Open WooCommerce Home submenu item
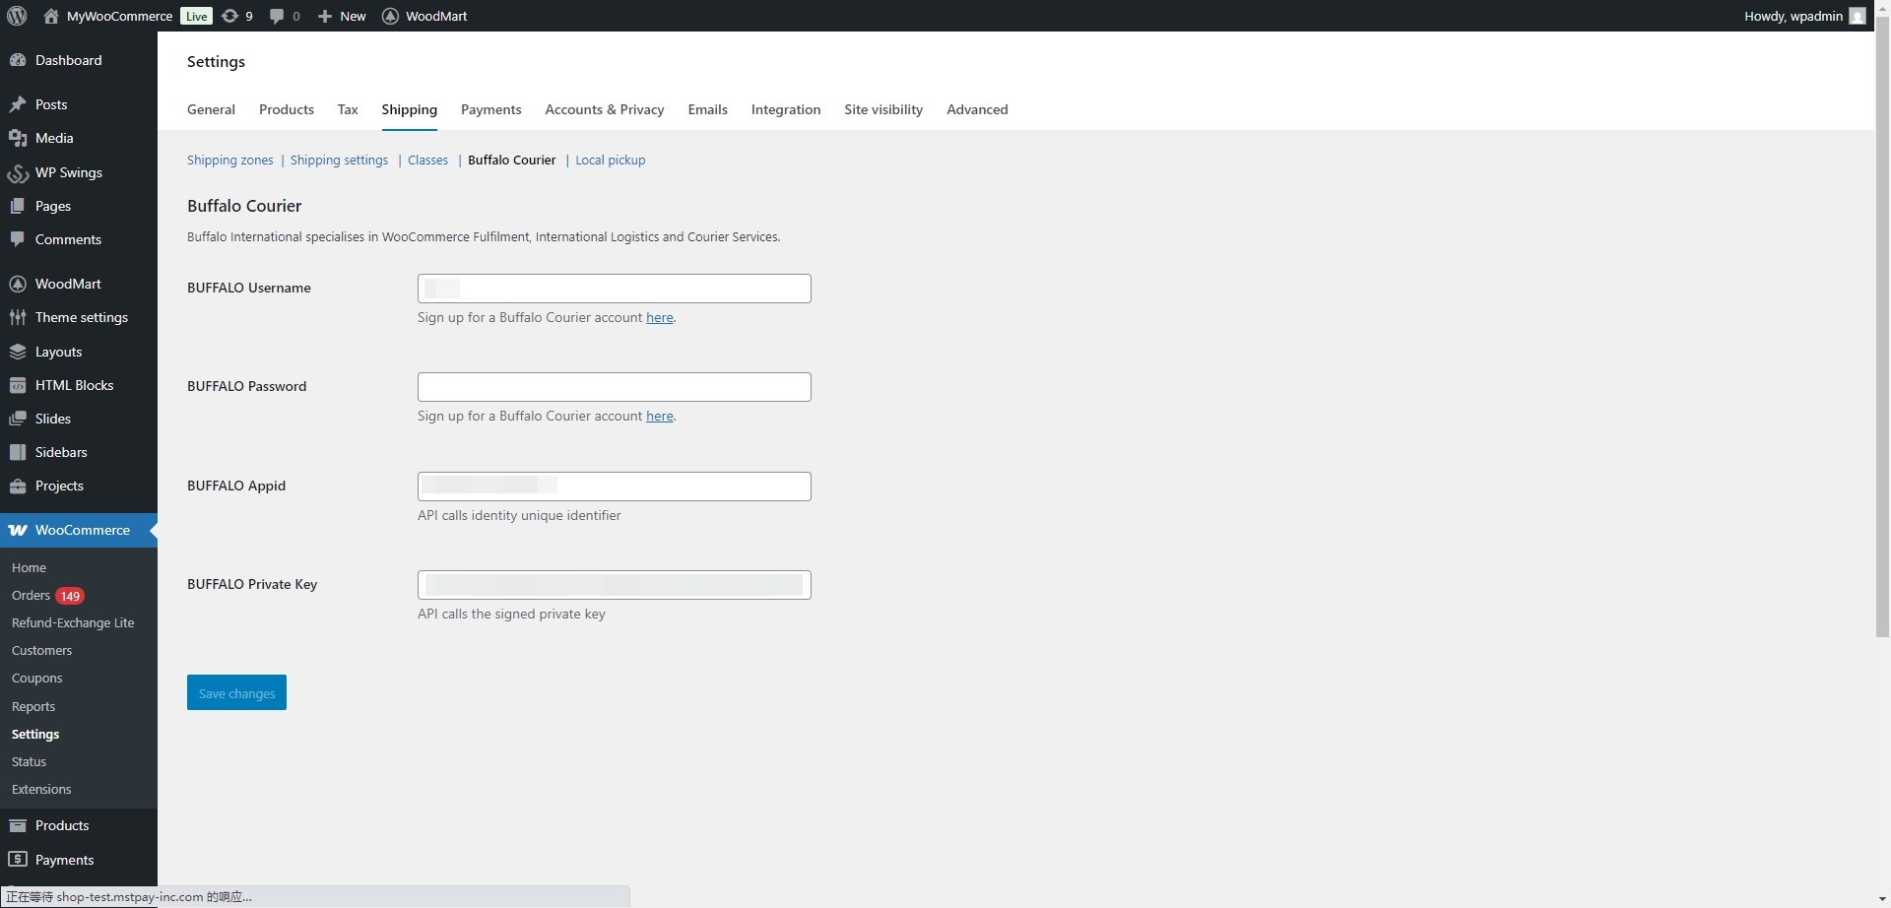 coord(29,567)
